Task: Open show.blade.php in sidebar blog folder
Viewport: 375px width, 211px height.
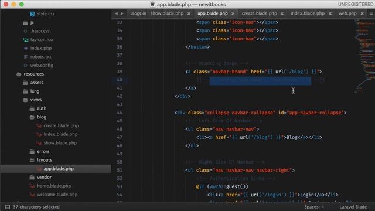Action: point(60,143)
